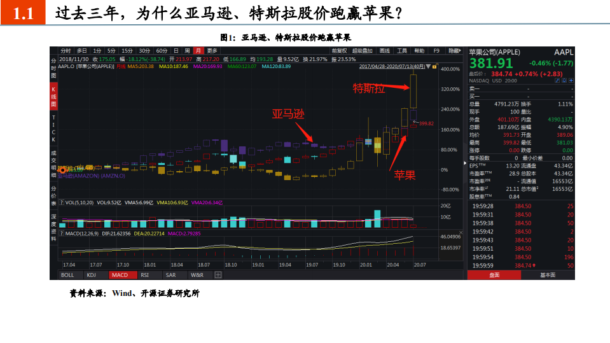Open the 成交明细 side tab
The height and width of the screenshot is (343, 610).
[53, 164]
